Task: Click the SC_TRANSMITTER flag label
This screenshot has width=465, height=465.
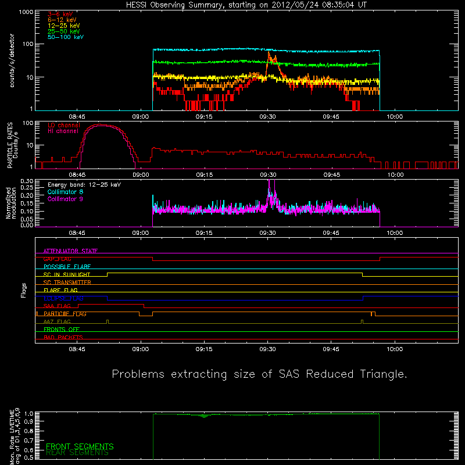Action: [67, 282]
